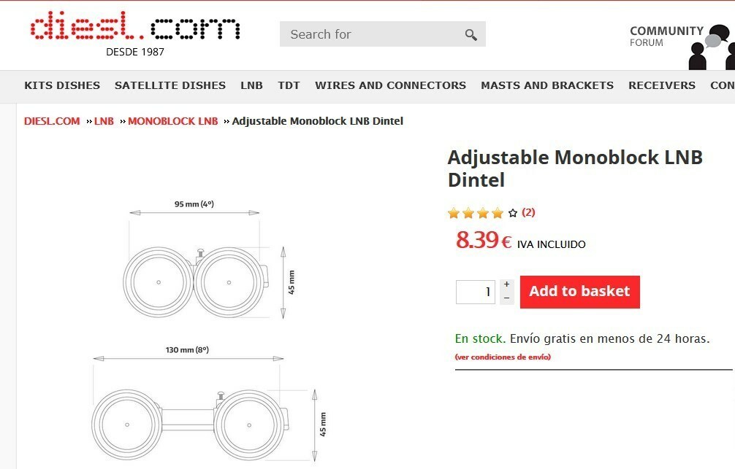
Task: Go to Wires and Connectors
Action: click(390, 85)
